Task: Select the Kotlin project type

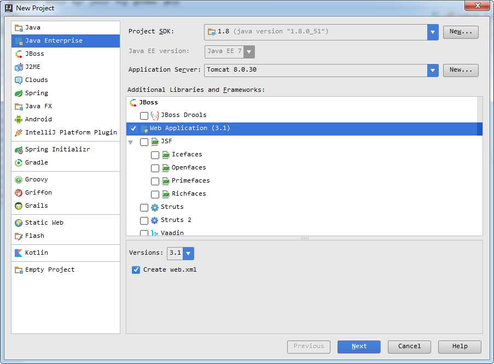Action: click(x=66, y=253)
